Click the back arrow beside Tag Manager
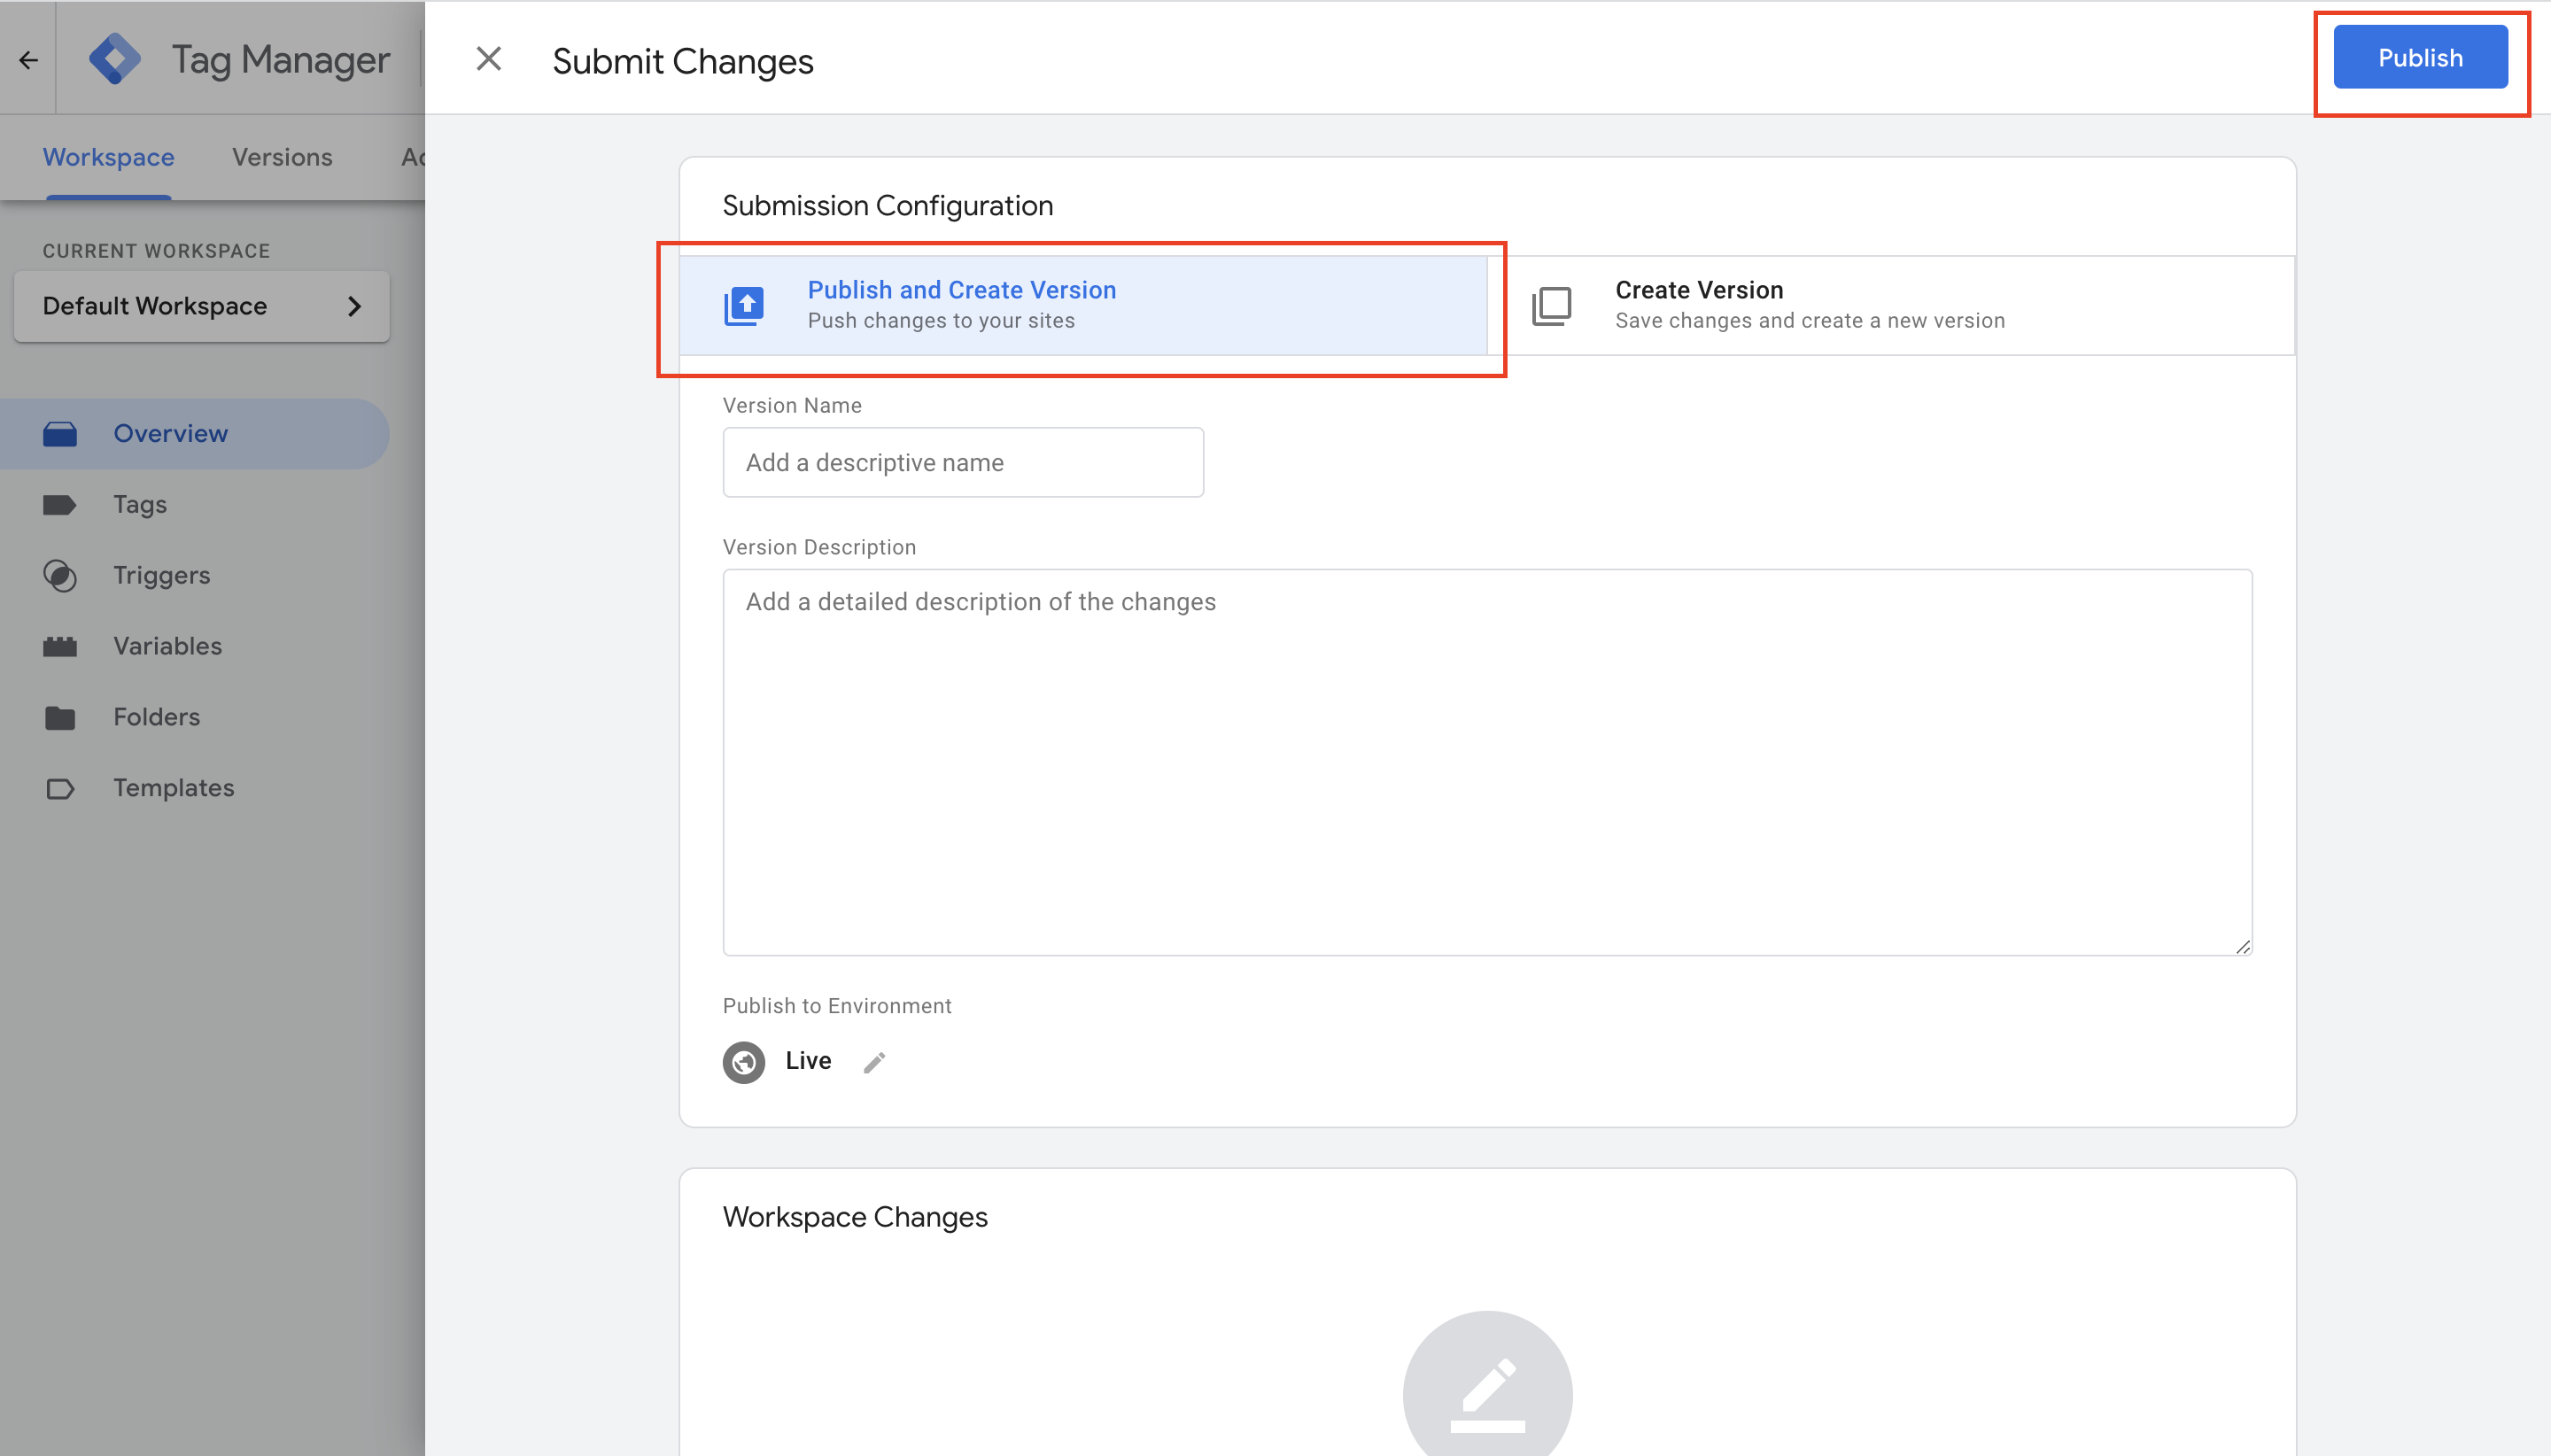Viewport: 2551px width, 1456px height. (28, 61)
